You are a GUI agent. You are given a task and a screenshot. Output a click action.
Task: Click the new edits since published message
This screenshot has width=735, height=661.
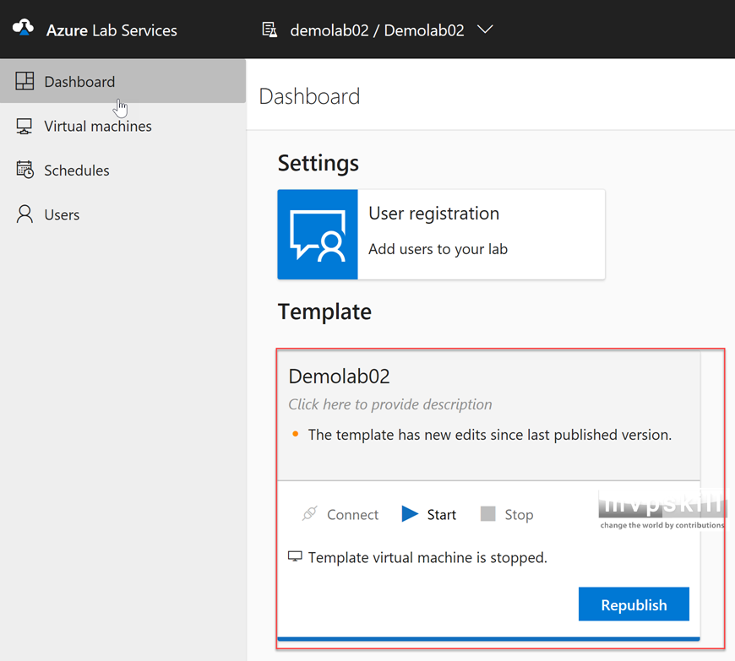coord(490,435)
